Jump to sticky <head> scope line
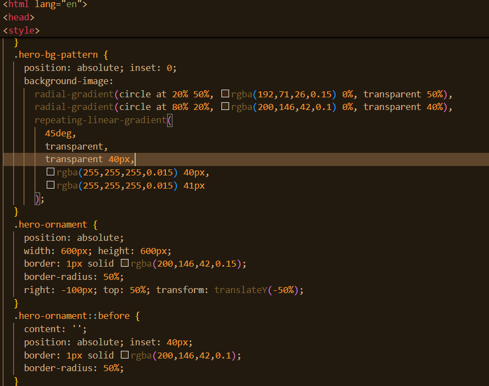The image size is (489, 386). 19,18
